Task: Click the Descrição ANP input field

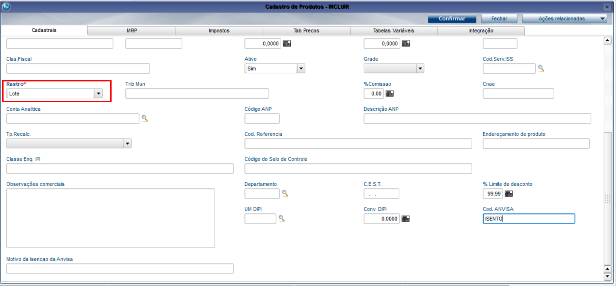Action: tap(477, 119)
